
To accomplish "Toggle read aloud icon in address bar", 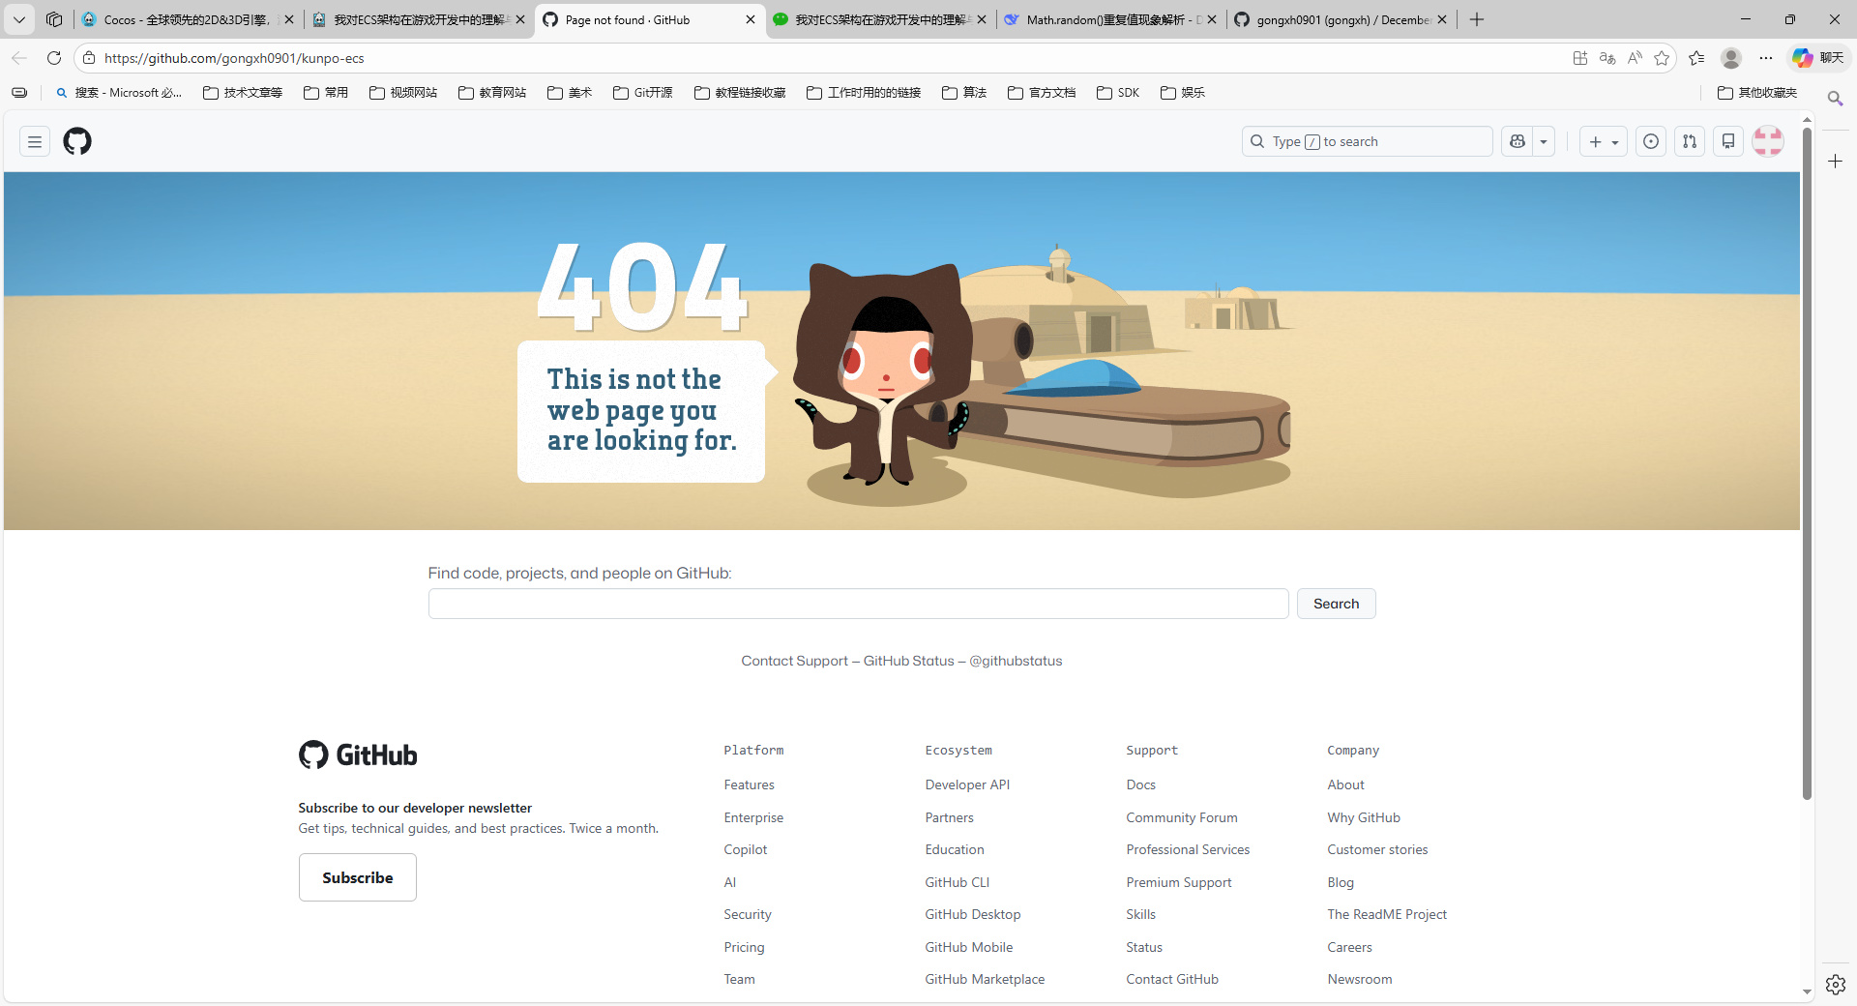I will tap(1635, 58).
